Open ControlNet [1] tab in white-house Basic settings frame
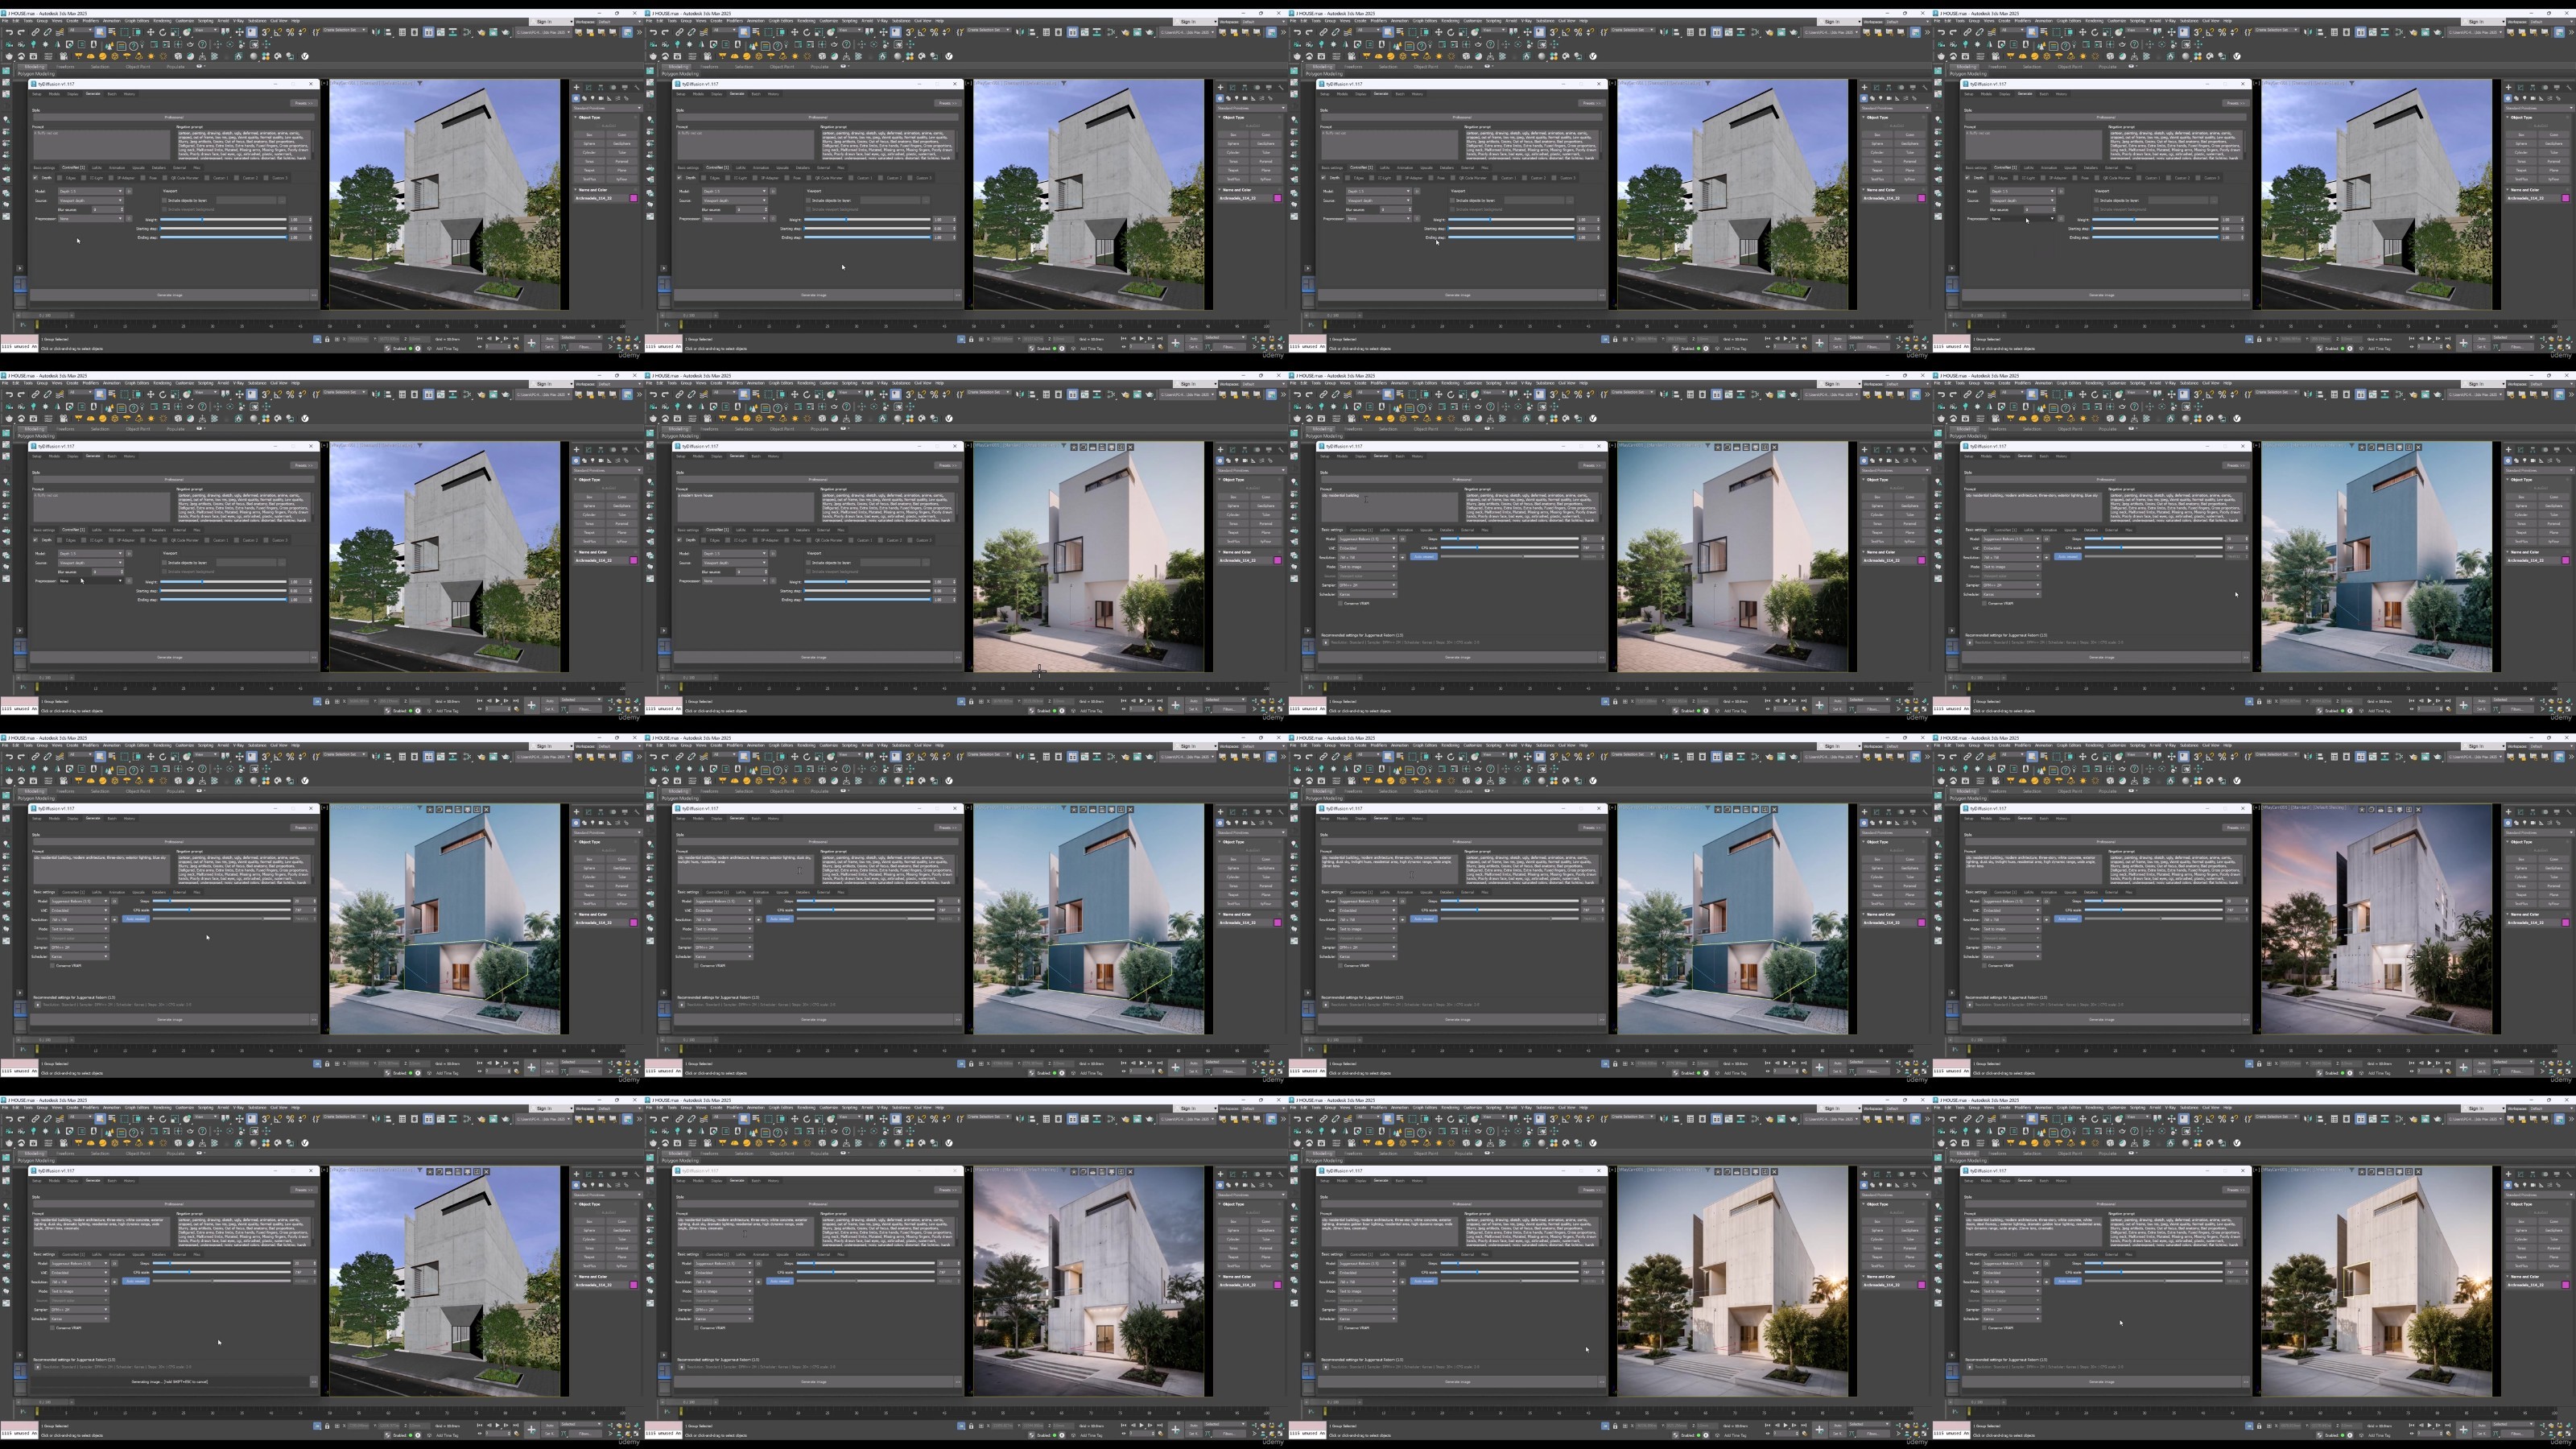This screenshot has height=1449, width=2576. pyautogui.click(x=1362, y=530)
